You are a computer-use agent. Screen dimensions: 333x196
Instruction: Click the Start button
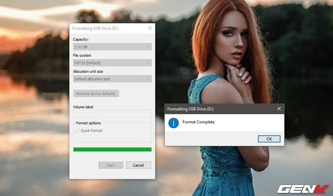tap(111, 165)
